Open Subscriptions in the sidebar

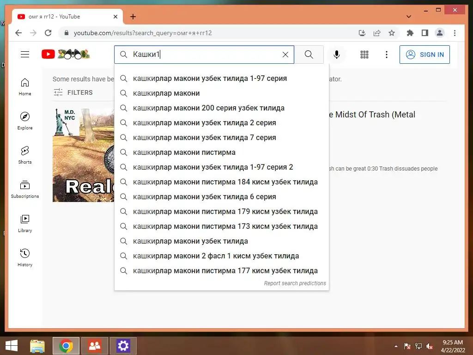click(25, 189)
